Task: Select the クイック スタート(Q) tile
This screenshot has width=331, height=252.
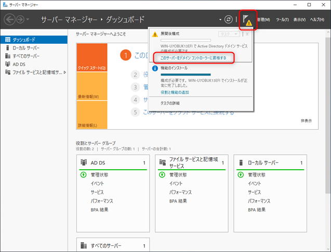Action: [92, 58]
